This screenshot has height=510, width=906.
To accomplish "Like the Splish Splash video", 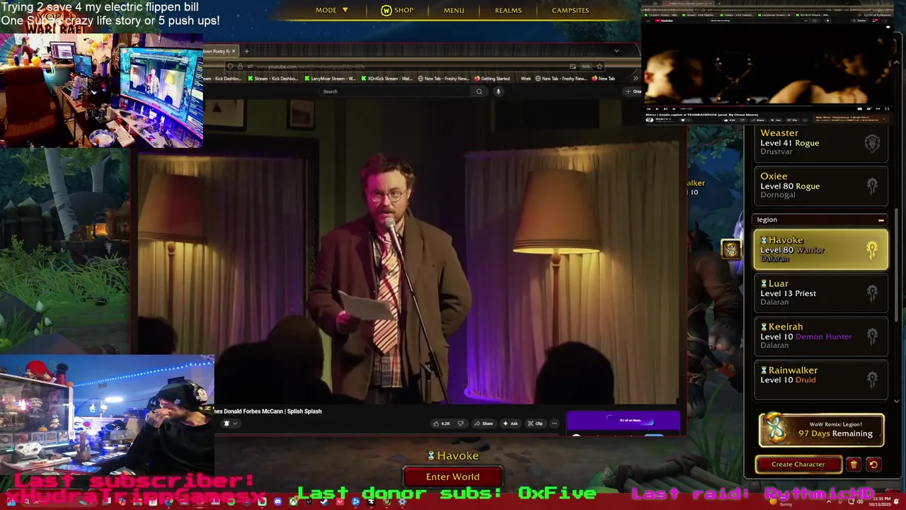I will pos(442,424).
